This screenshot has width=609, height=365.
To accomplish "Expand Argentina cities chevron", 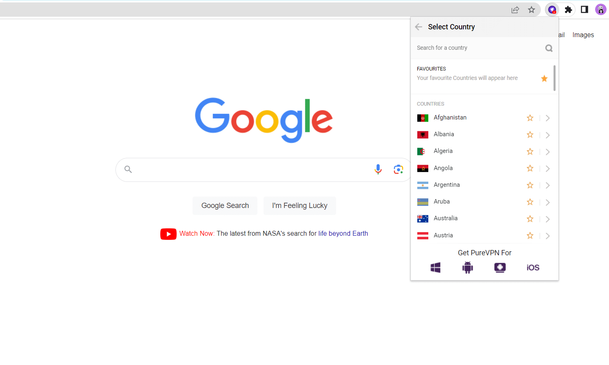I will tap(548, 186).
